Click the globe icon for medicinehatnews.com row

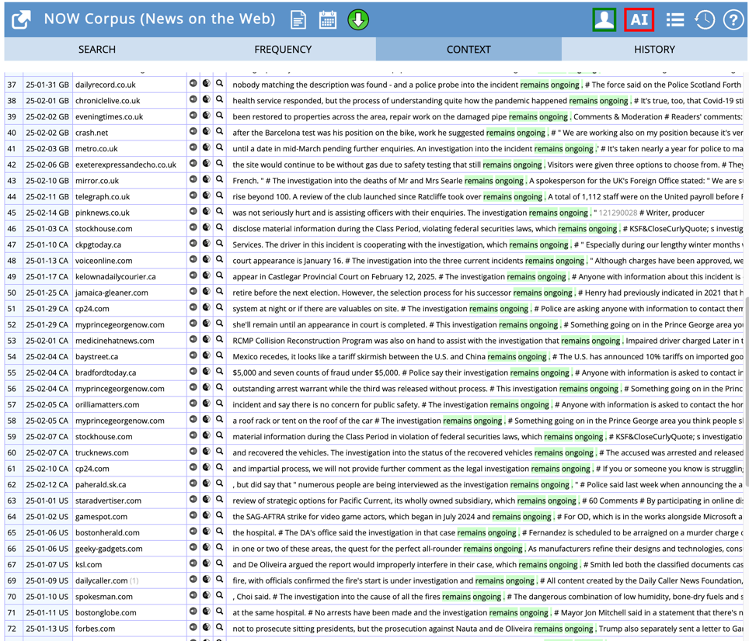(x=207, y=339)
